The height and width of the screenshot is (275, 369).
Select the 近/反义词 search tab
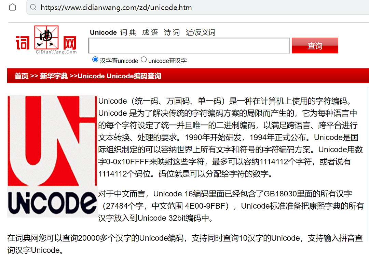[201, 32]
